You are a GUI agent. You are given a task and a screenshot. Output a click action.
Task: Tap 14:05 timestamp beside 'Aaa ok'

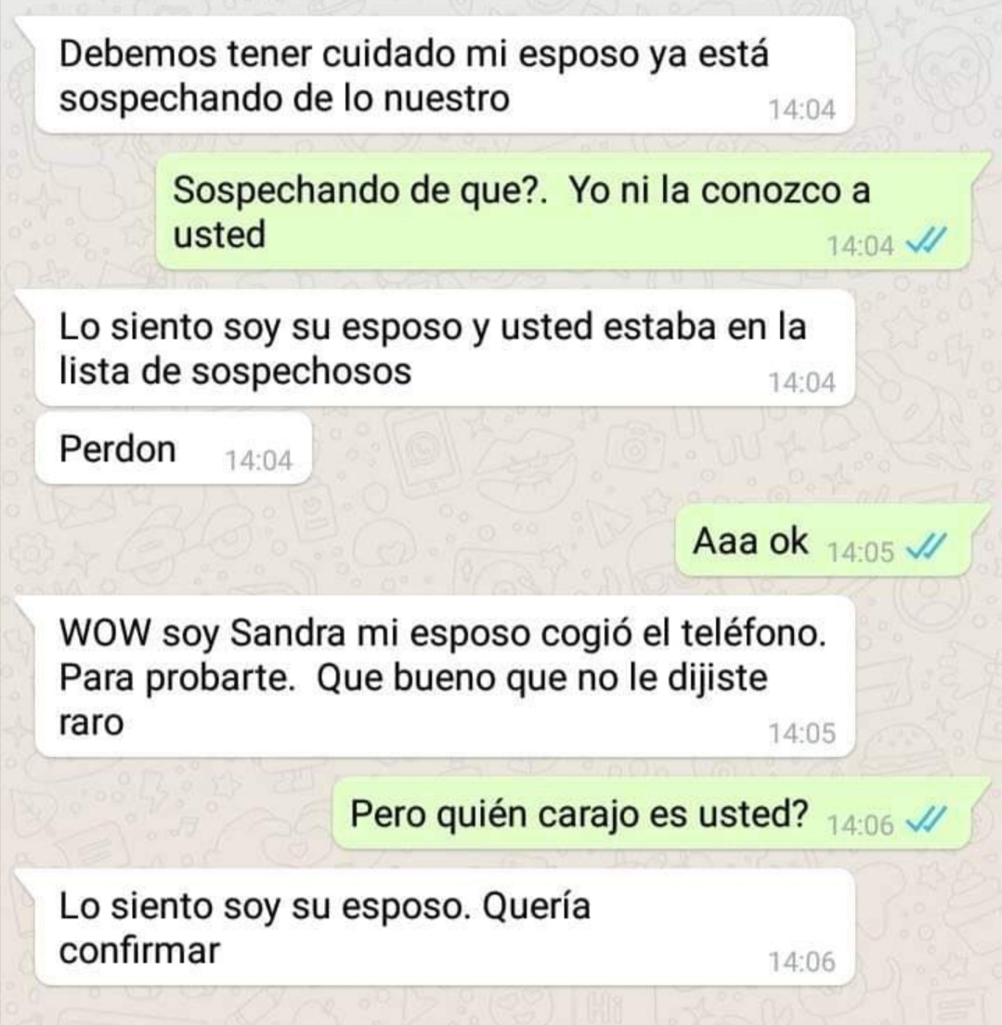861,552
